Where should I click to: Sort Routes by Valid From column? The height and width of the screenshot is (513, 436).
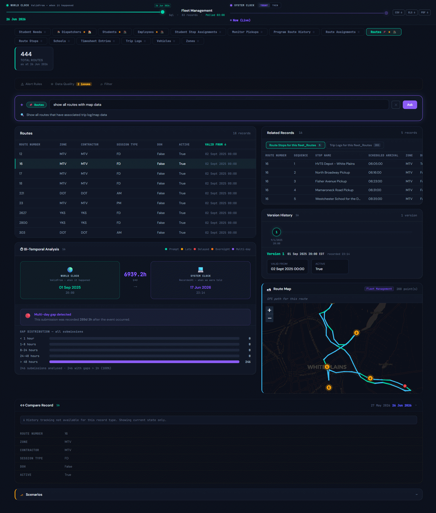tap(215, 145)
